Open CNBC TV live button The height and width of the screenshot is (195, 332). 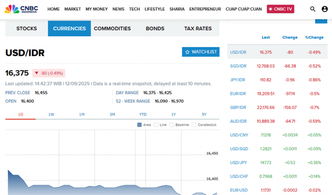pyautogui.click(x=280, y=9)
